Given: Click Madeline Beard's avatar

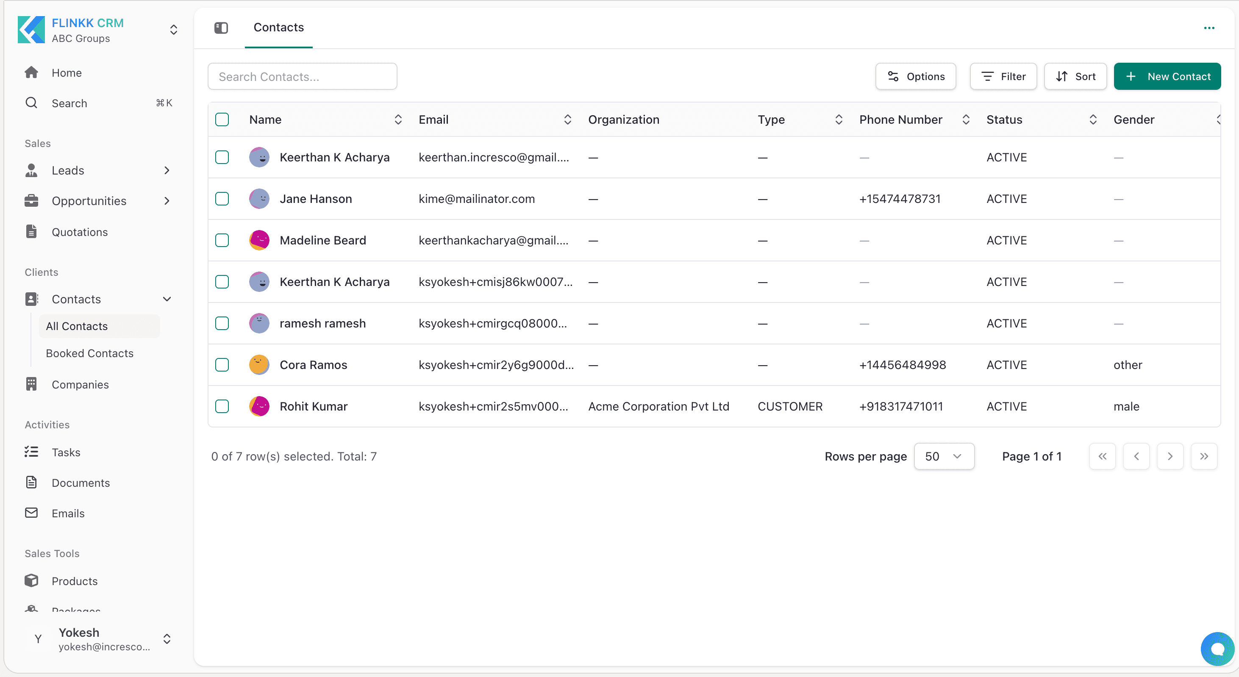Looking at the screenshot, I should [259, 240].
